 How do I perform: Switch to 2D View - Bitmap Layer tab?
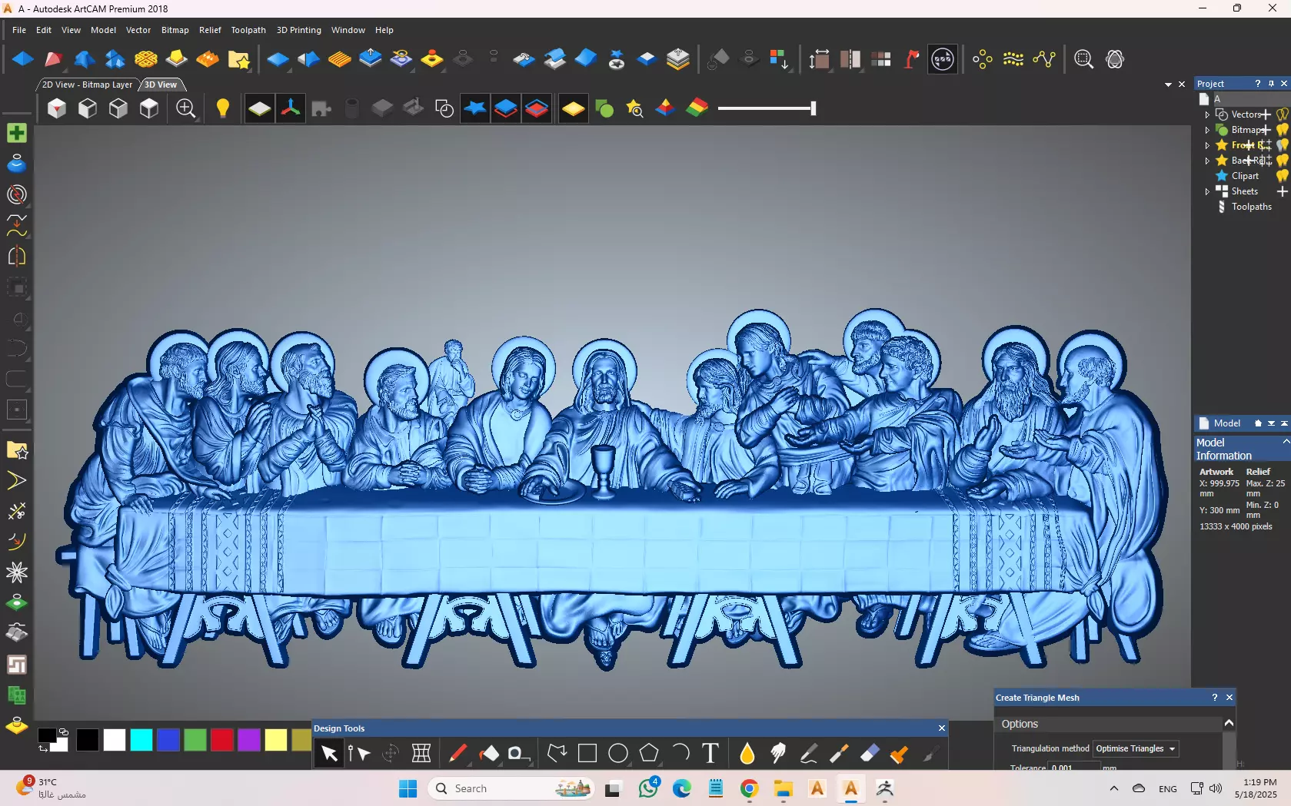coord(87,85)
